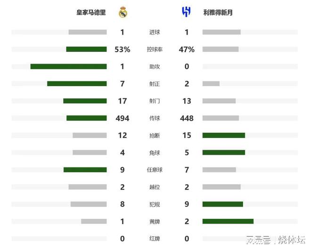Click Al Hilal's green 犯规 bar
This screenshot has height=249, width=311.
click(223, 204)
